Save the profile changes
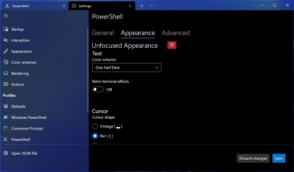 279,158
